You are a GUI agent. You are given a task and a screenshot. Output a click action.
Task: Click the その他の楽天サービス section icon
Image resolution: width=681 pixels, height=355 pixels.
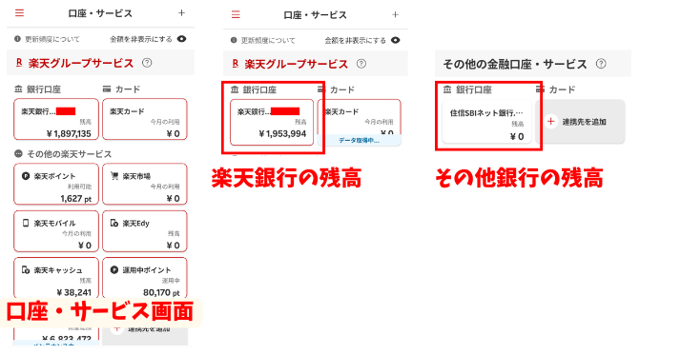(18, 153)
